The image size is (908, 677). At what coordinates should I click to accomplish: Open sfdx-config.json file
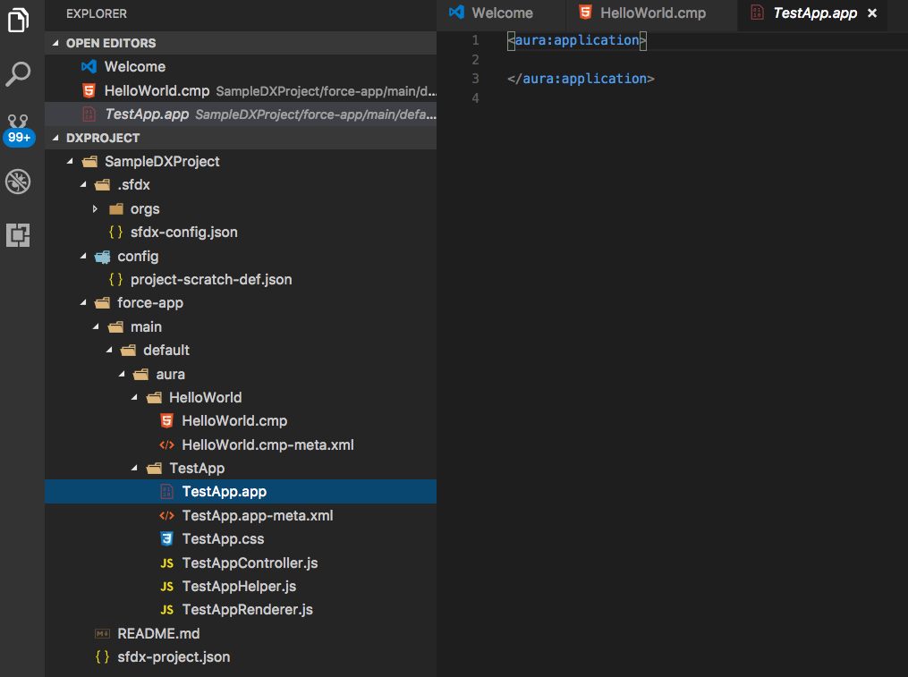[x=241, y=233]
